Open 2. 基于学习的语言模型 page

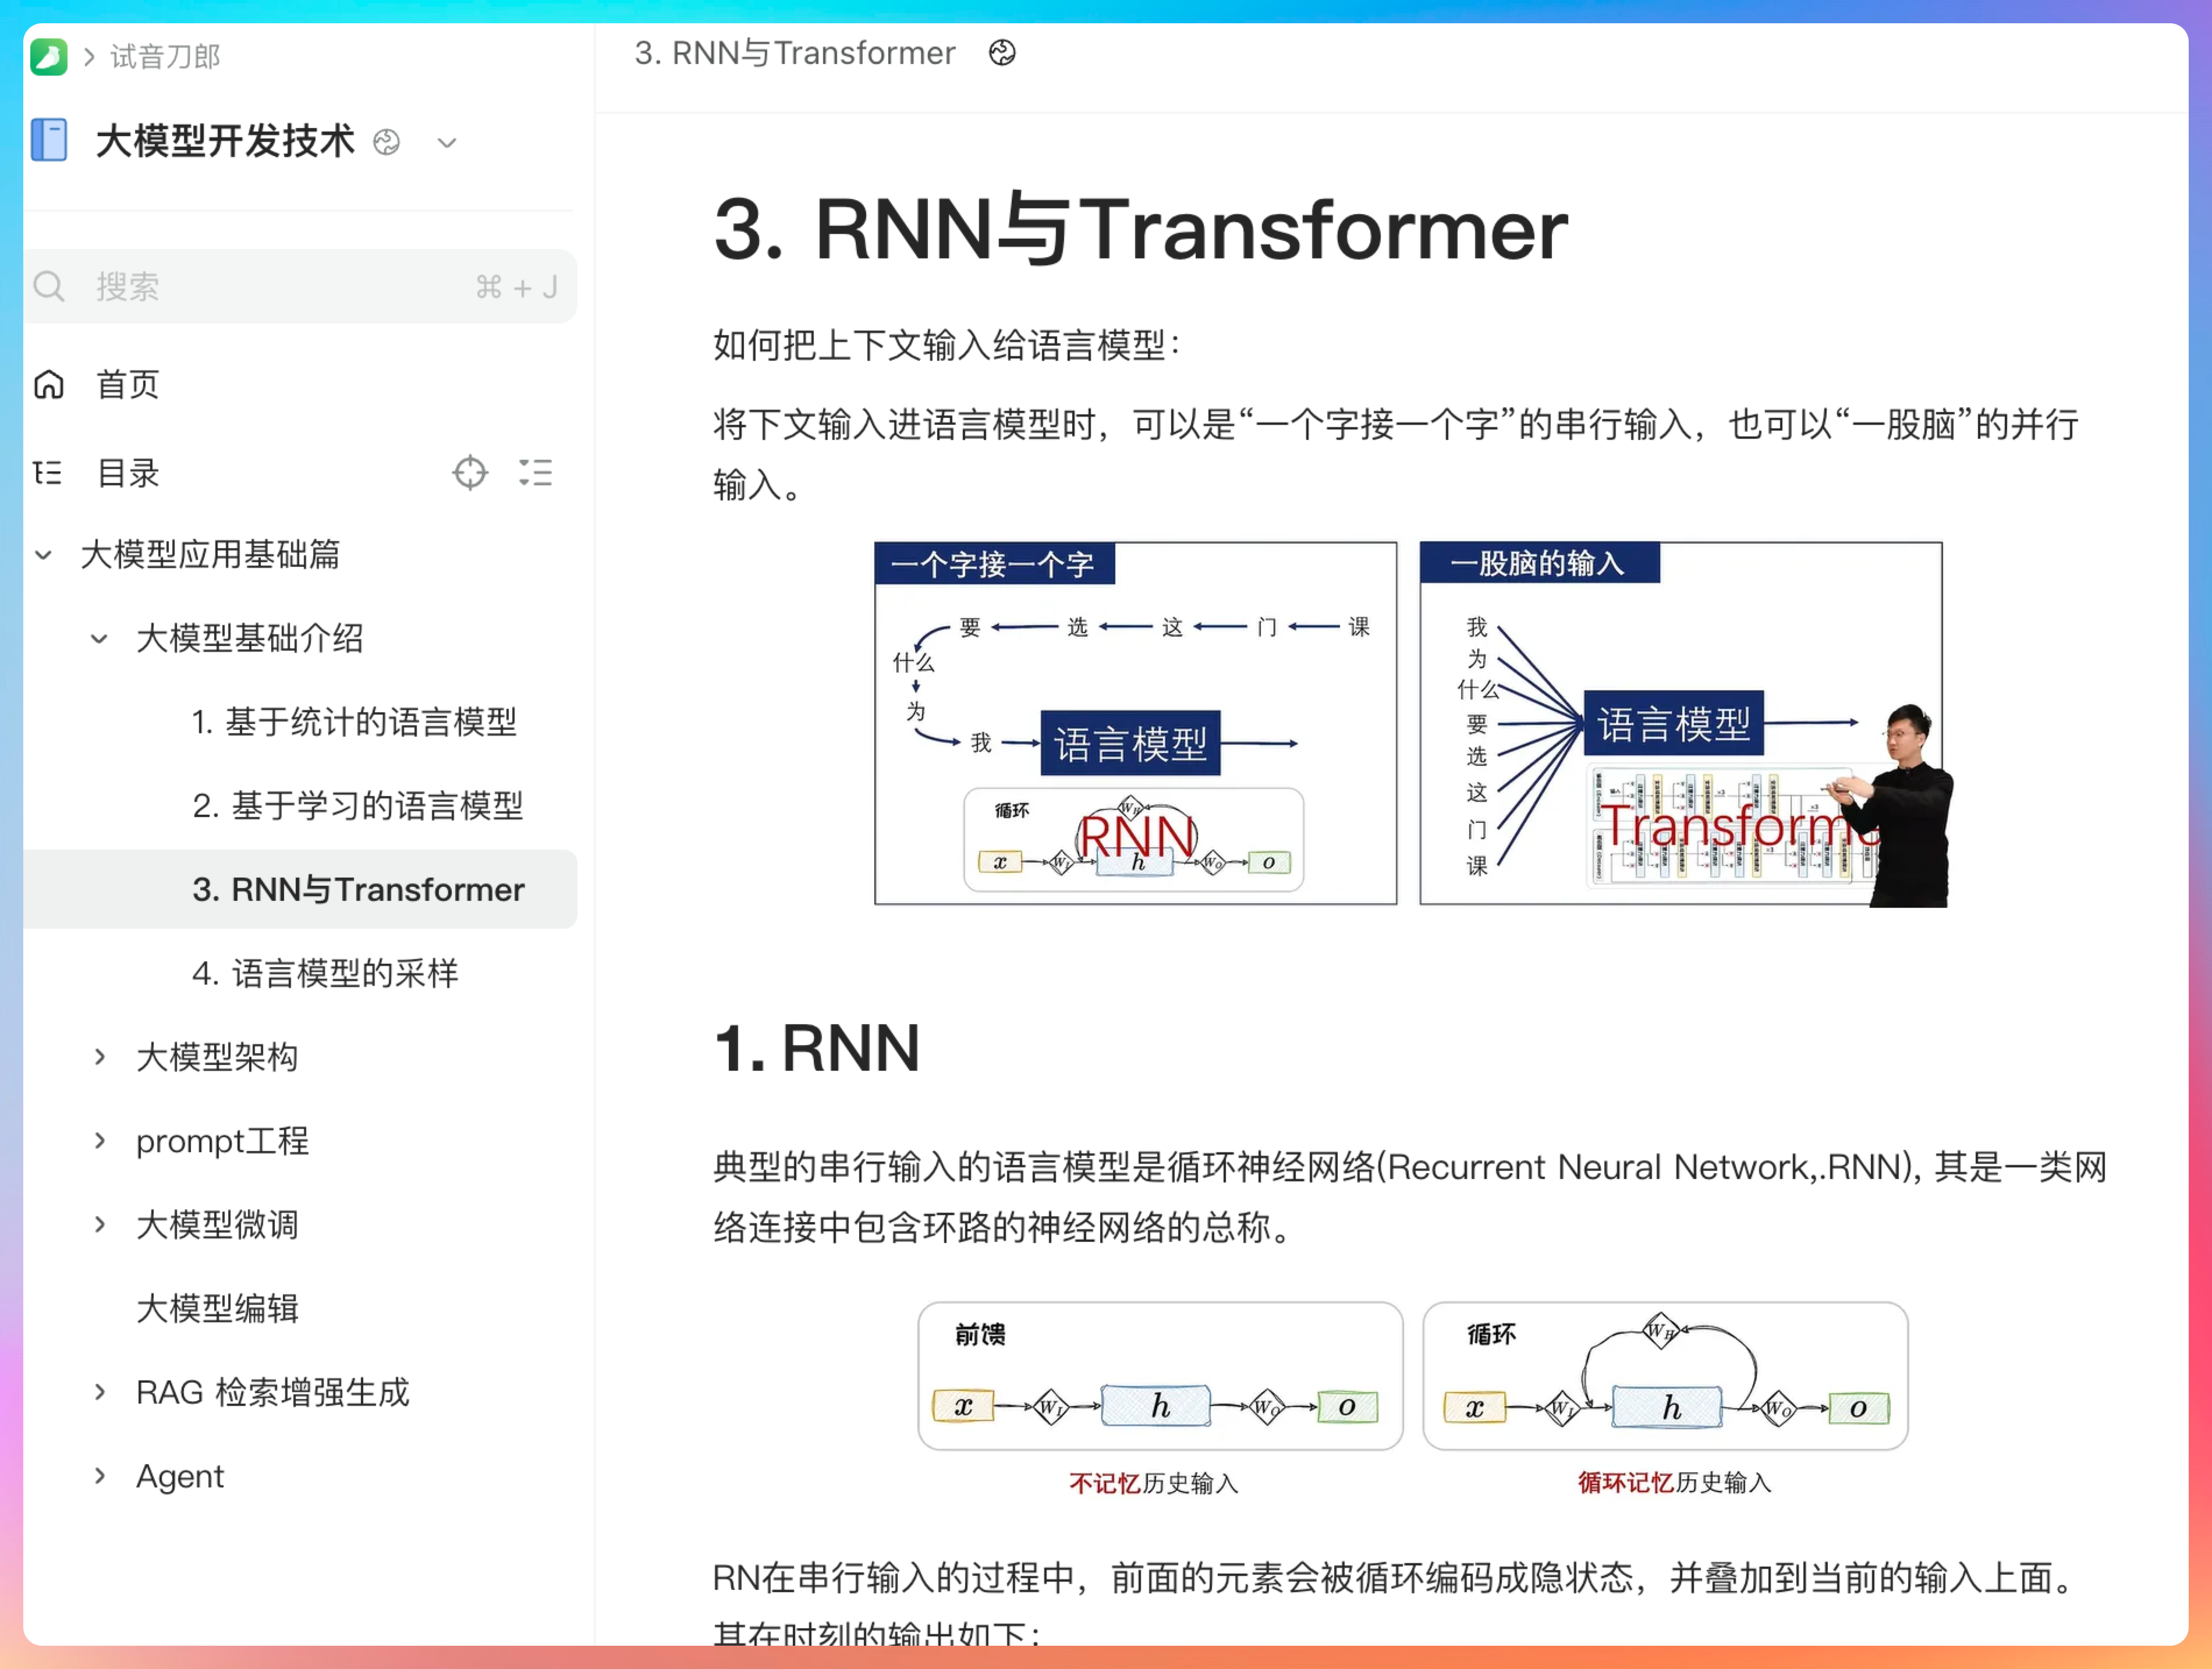click(x=357, y=805)
